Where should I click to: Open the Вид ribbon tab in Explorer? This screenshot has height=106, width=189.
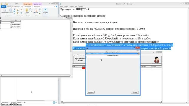coord(22,6)
